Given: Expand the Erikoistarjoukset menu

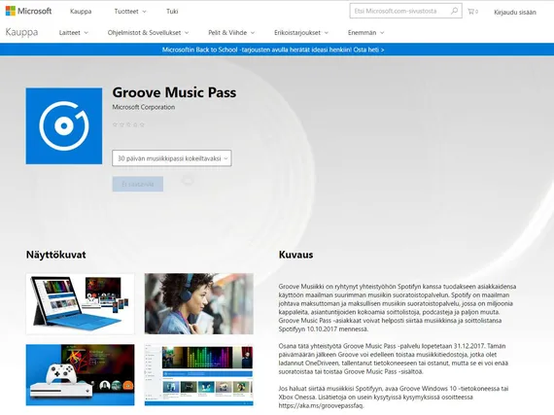Looking at the screenshot, I should tap(301, 32).
